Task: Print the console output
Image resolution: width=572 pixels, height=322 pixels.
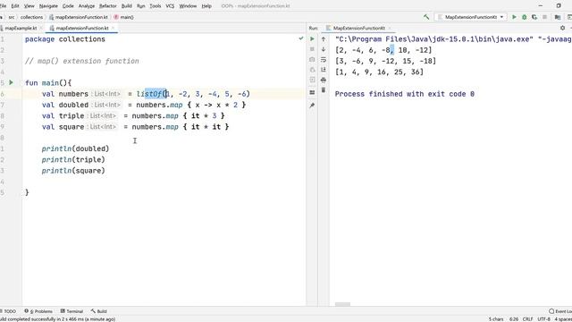Action: pos(324,80)
